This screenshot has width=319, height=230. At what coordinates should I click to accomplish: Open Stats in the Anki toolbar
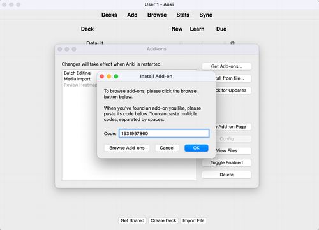[182, 15]
